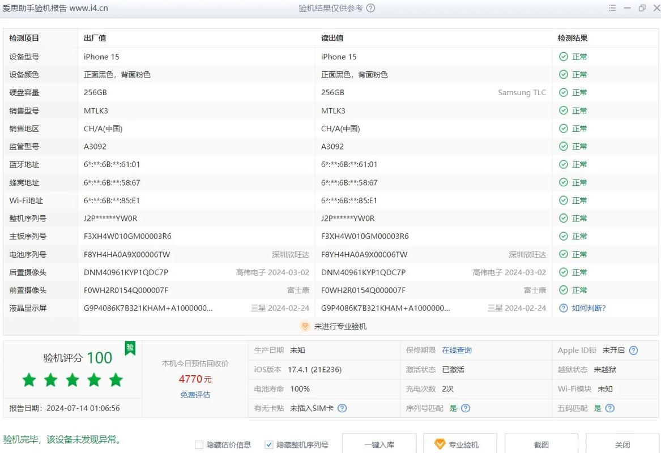Open the list menu icon in title bar

pos(612,8)
